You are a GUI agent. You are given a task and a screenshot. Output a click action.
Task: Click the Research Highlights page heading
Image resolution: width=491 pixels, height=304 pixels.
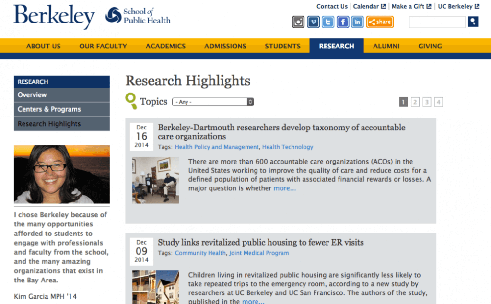coord(188,81)
